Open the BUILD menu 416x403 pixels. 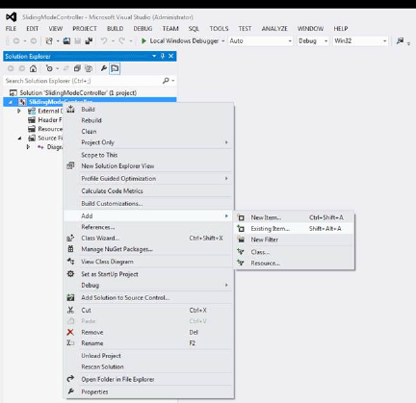click(116, 29)
